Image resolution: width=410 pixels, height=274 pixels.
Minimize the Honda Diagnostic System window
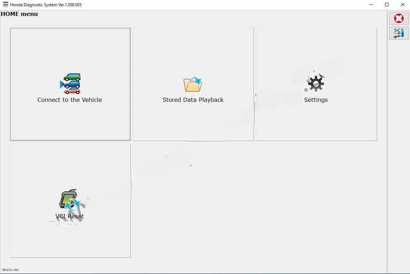tap(370, 5)
